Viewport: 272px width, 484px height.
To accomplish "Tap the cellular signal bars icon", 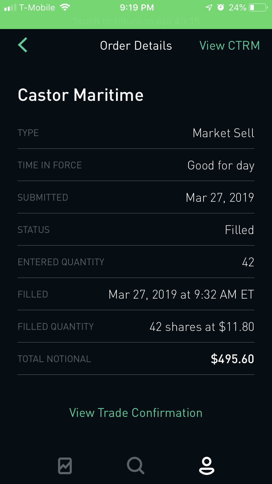I will pos(11,8).
